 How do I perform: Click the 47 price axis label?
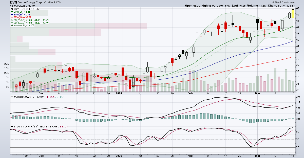[298, 8]
